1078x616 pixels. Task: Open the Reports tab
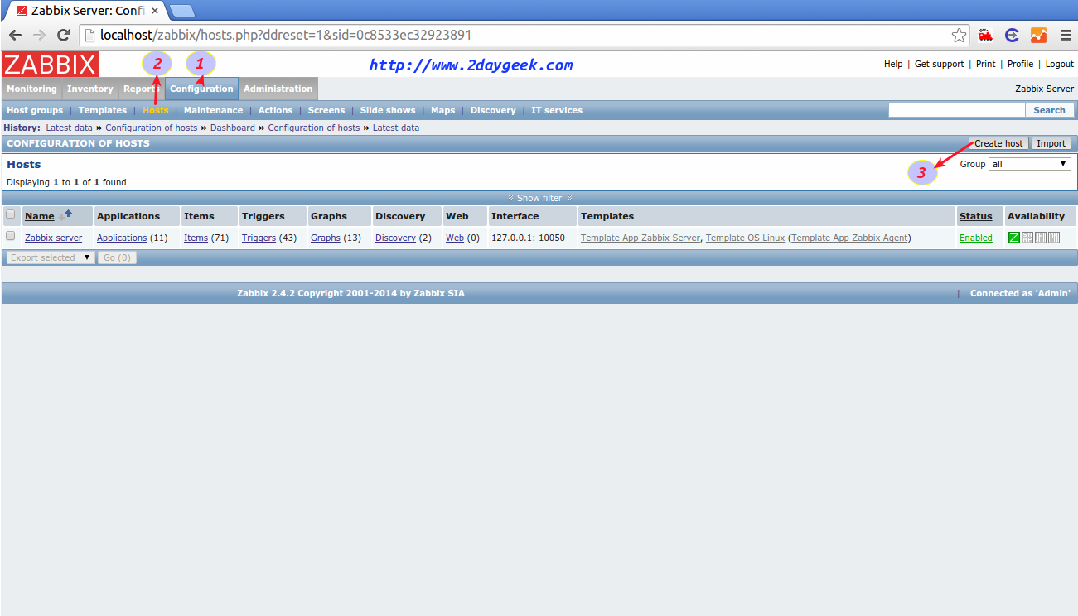pyautogui.click(x=141, y=89)
